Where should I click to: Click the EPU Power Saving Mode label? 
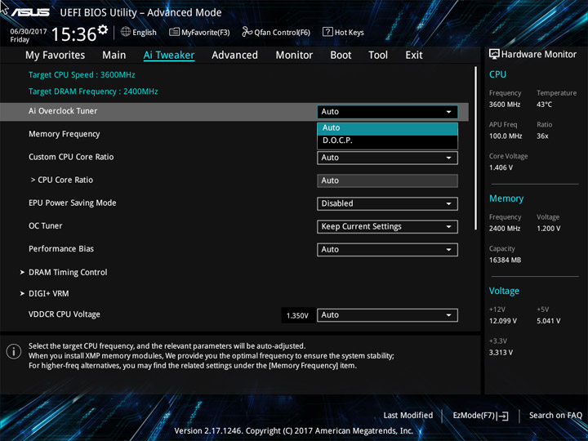pyautogui.click(x=73, y=203)
